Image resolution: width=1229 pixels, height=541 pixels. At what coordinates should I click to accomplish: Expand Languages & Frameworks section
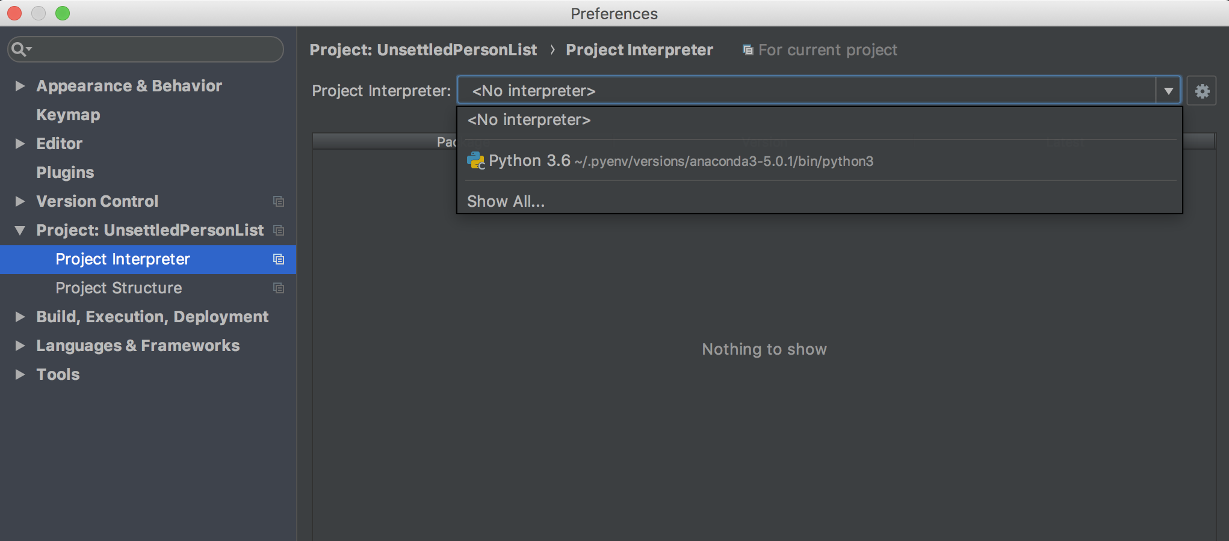(x=20, y=346)
